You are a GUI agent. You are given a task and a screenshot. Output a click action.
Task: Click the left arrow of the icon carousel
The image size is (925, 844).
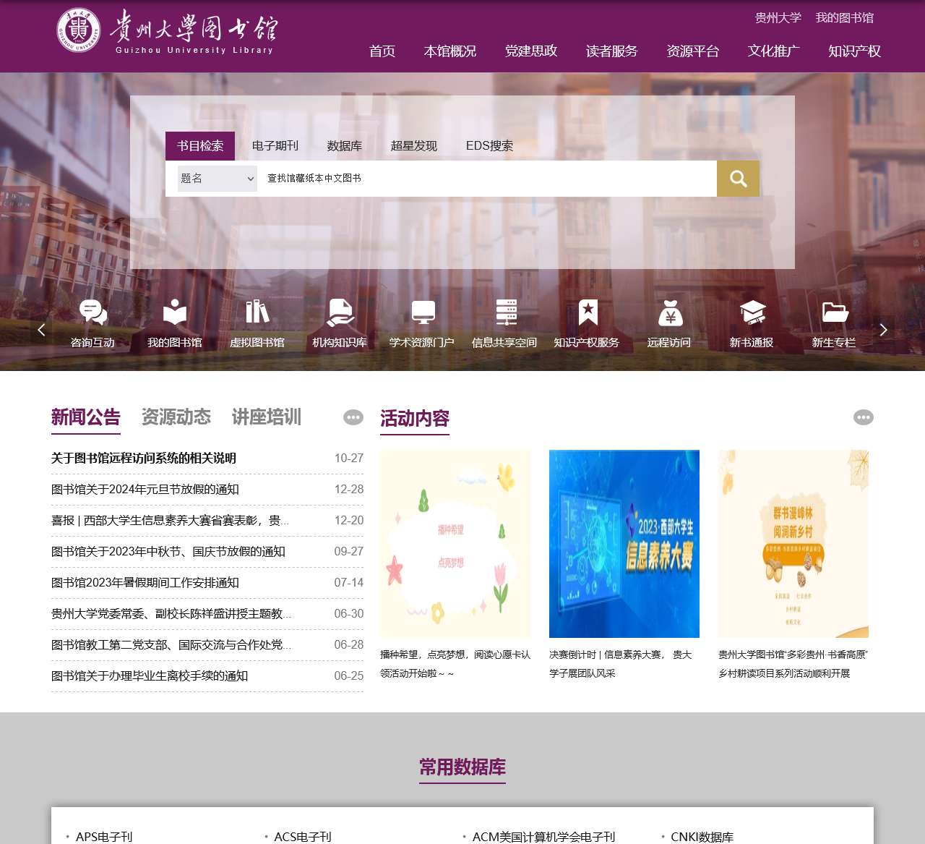[x=42, y=330]
